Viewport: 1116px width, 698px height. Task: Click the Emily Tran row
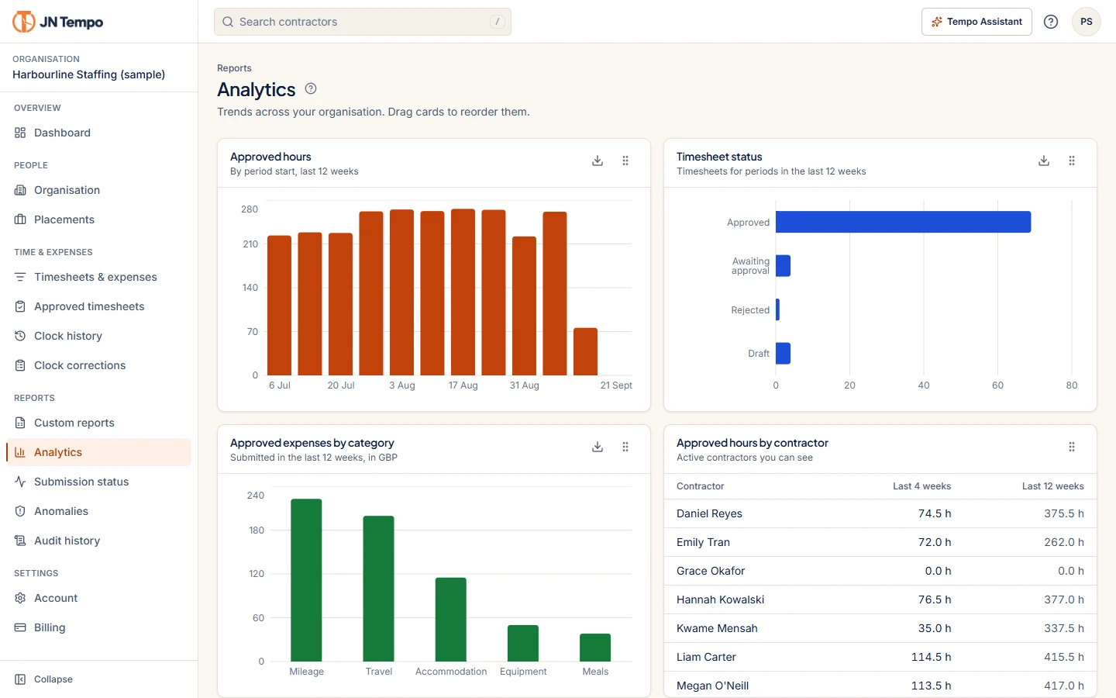coord(880,542)
